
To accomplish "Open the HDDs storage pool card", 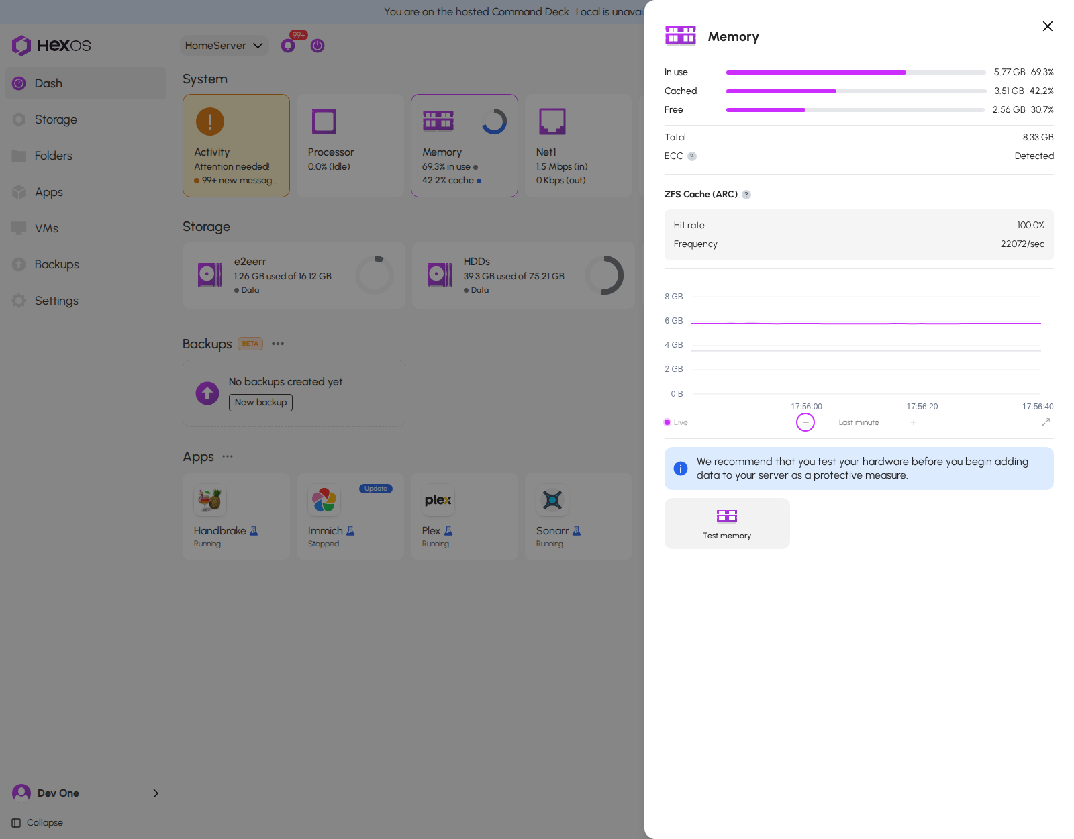I will point(524,275).
